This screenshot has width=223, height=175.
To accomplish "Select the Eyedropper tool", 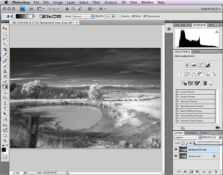I will point(5,55).
